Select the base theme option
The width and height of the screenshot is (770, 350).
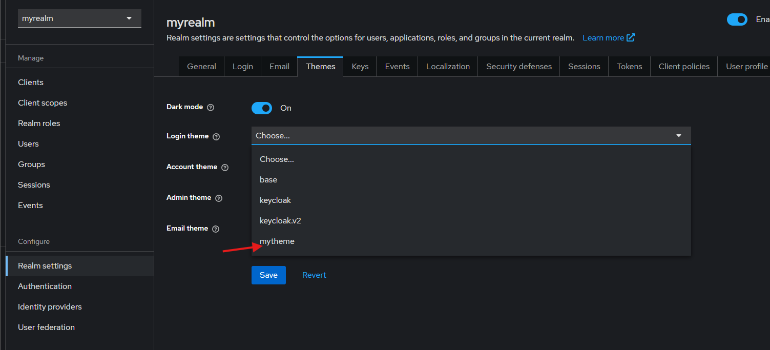coord(471,180)
